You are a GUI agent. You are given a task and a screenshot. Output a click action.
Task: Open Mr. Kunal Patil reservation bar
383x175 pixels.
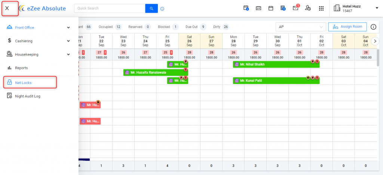276,81
